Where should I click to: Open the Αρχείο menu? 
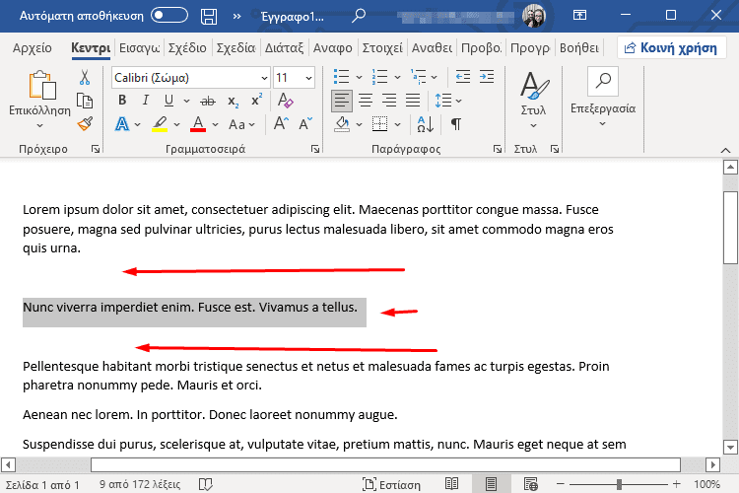(33, 48)
